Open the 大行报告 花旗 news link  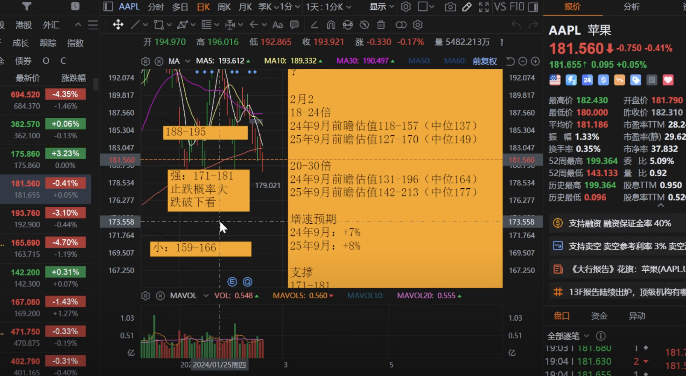point(617,269)
